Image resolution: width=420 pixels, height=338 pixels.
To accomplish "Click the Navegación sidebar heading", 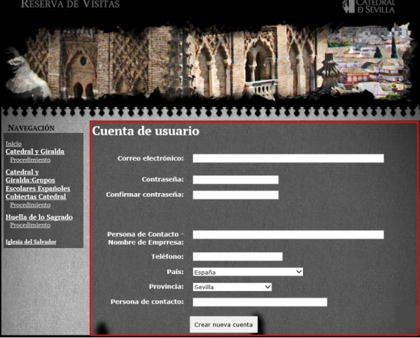I will coord(31,128).
